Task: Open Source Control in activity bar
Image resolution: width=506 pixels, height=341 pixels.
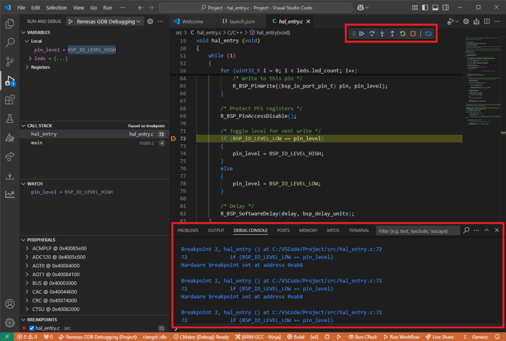Action: pyautogui.click(x=9, y=62)
